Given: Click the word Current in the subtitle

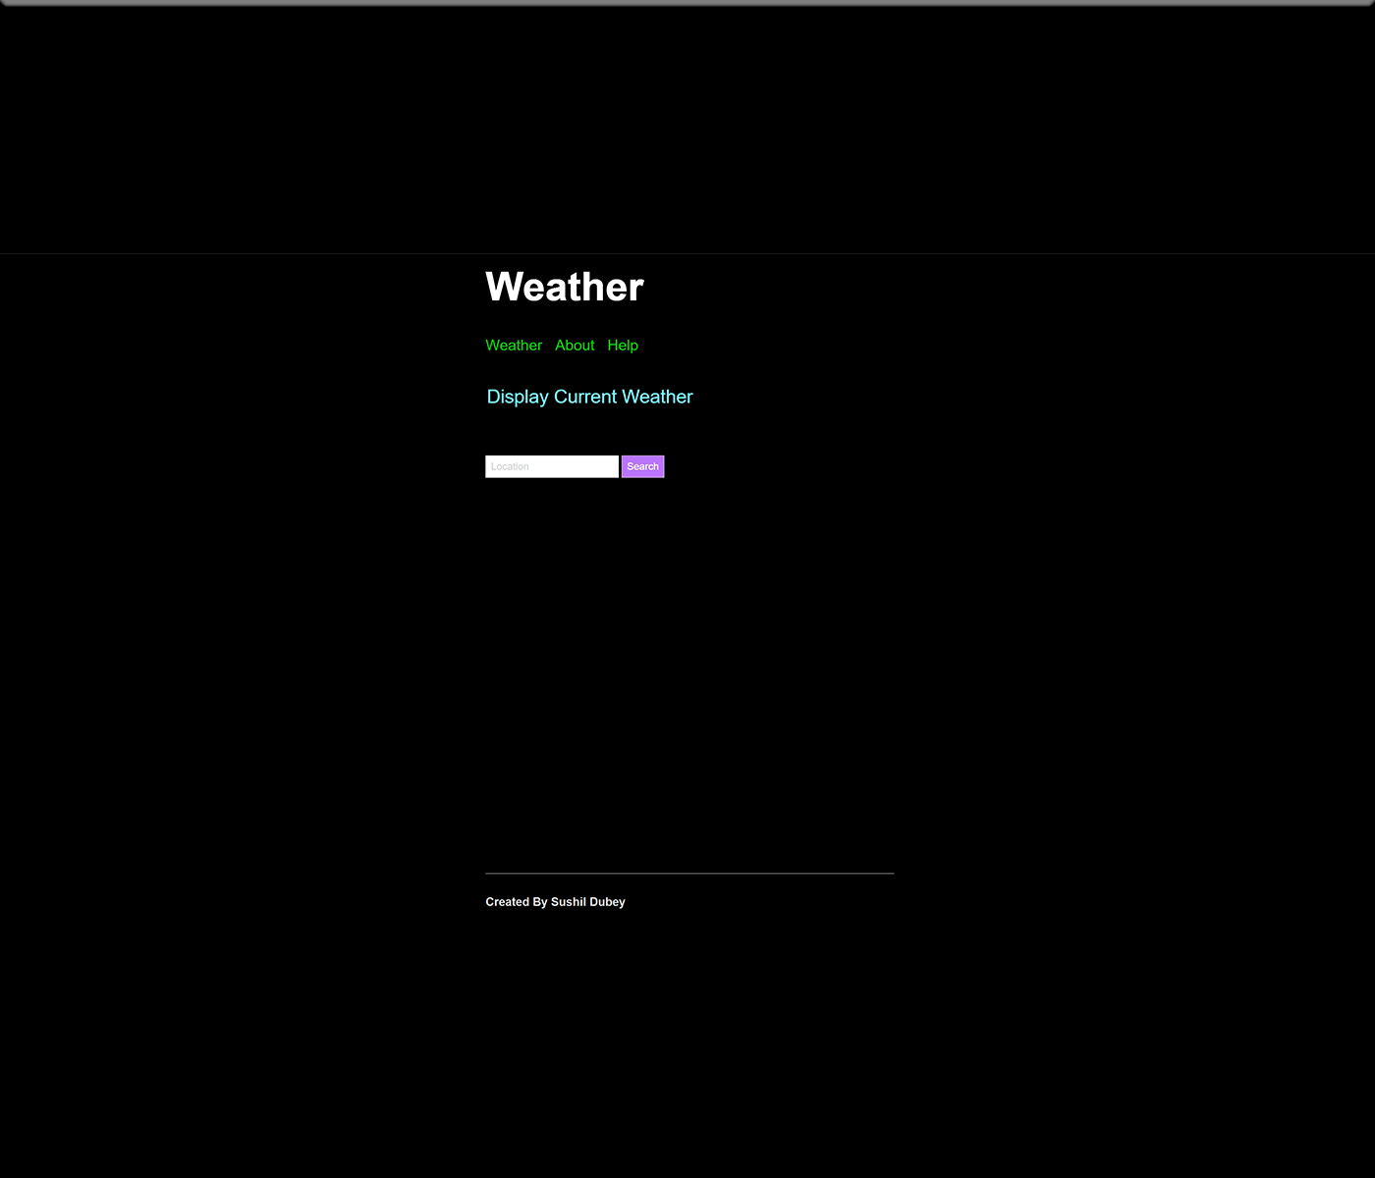Looking at the screenshot, I should click(x=585, y=397).
